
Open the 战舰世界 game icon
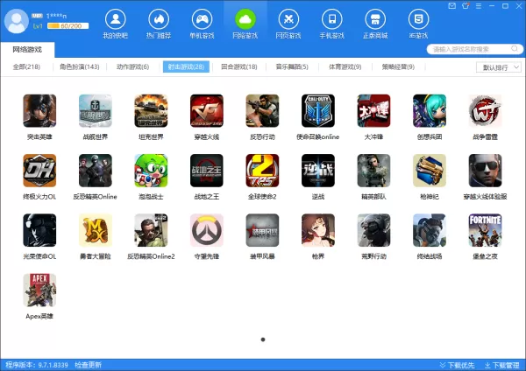pyautogui.click(x=96, y=111)
